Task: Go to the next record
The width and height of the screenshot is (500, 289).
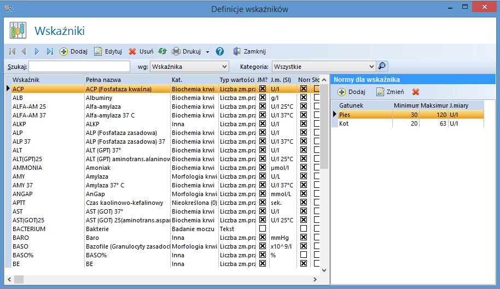Action: click(x=37, y=51)
